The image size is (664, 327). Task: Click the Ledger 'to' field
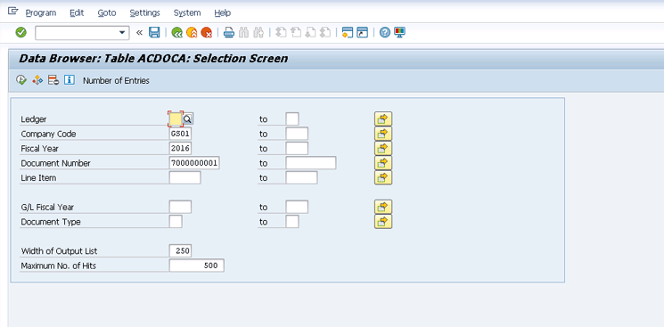coord(292,119)
